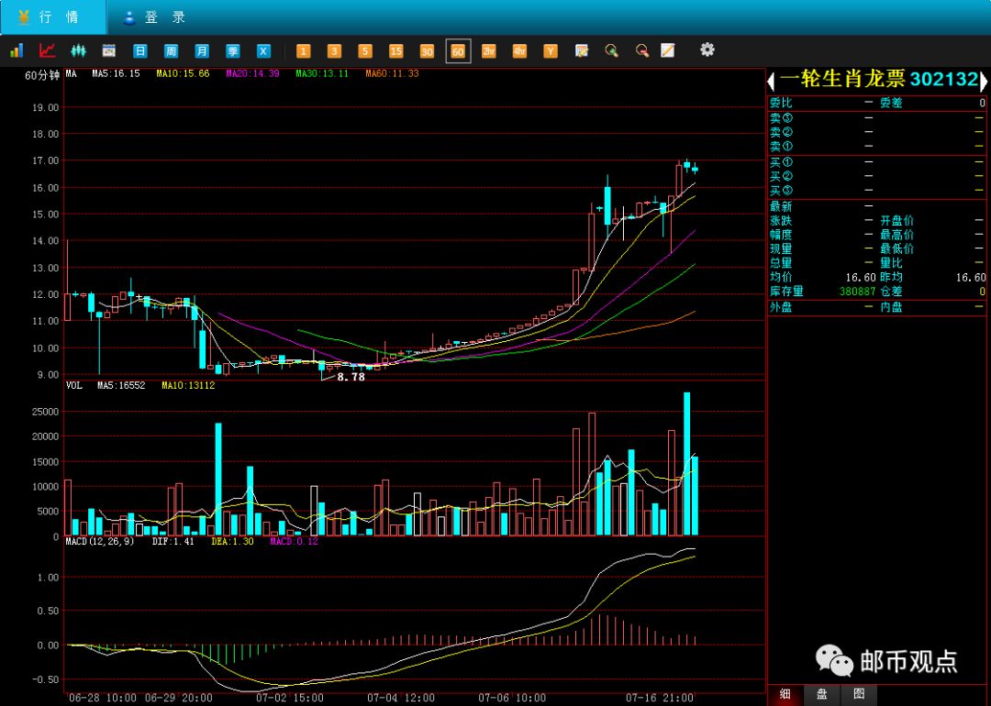Open the 行情 market quotes tab

[x=53, y=17]
